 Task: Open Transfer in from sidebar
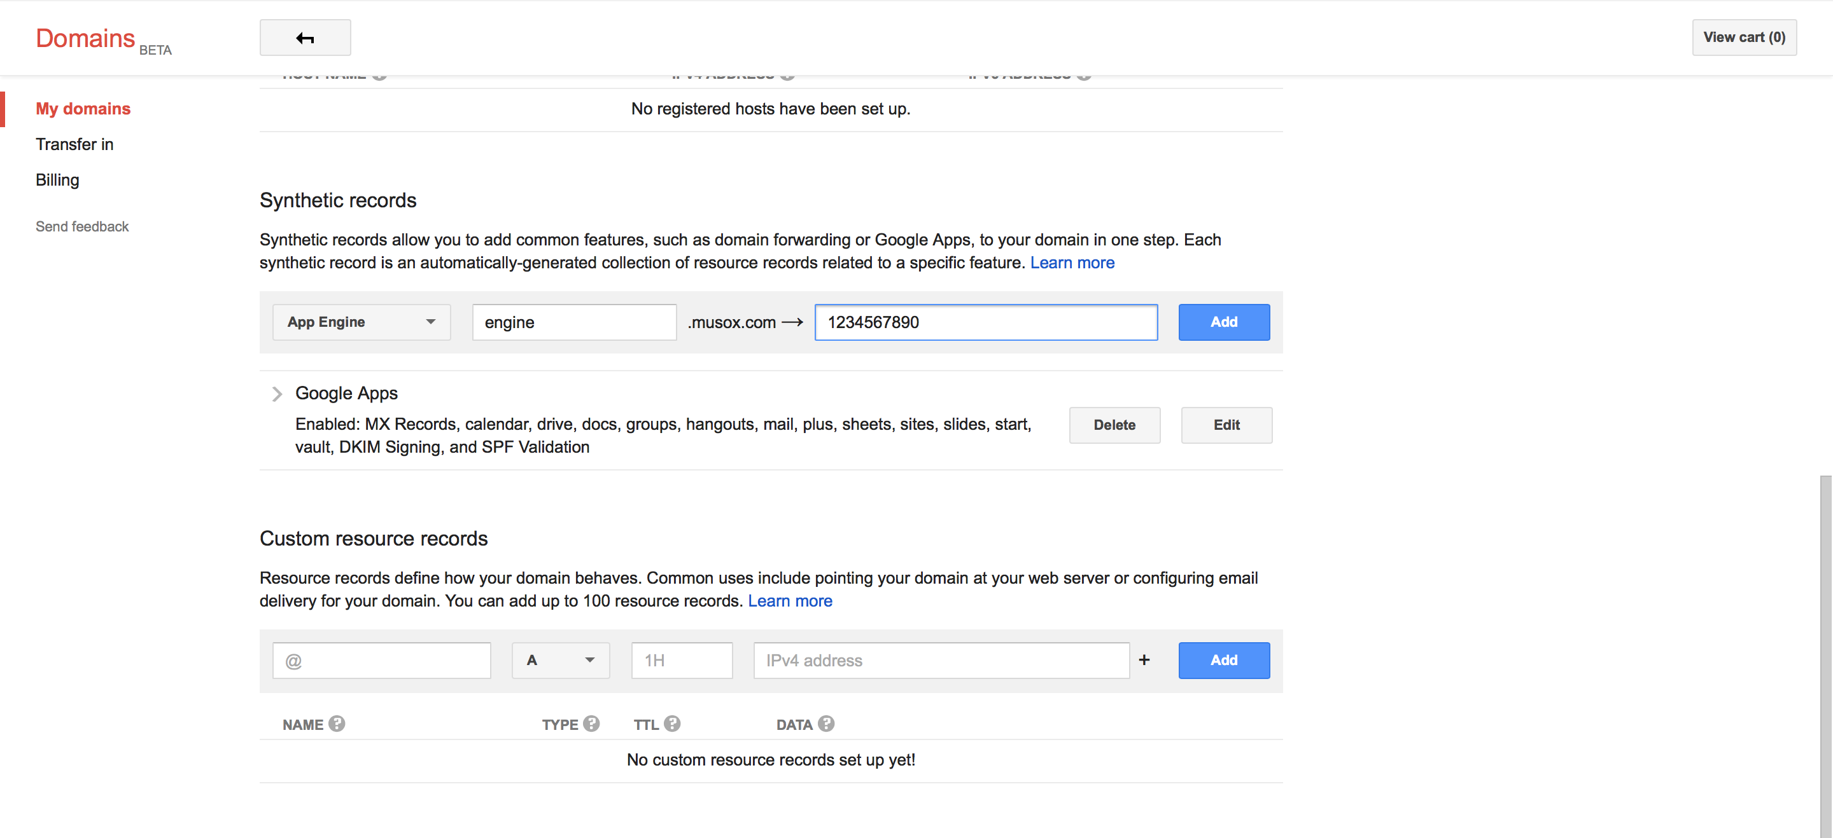tap(74, 144)
